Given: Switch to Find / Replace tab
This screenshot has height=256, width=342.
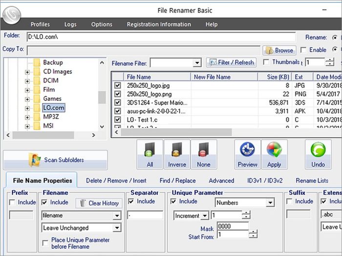Looking at the screenshot, I should (177, 181).
